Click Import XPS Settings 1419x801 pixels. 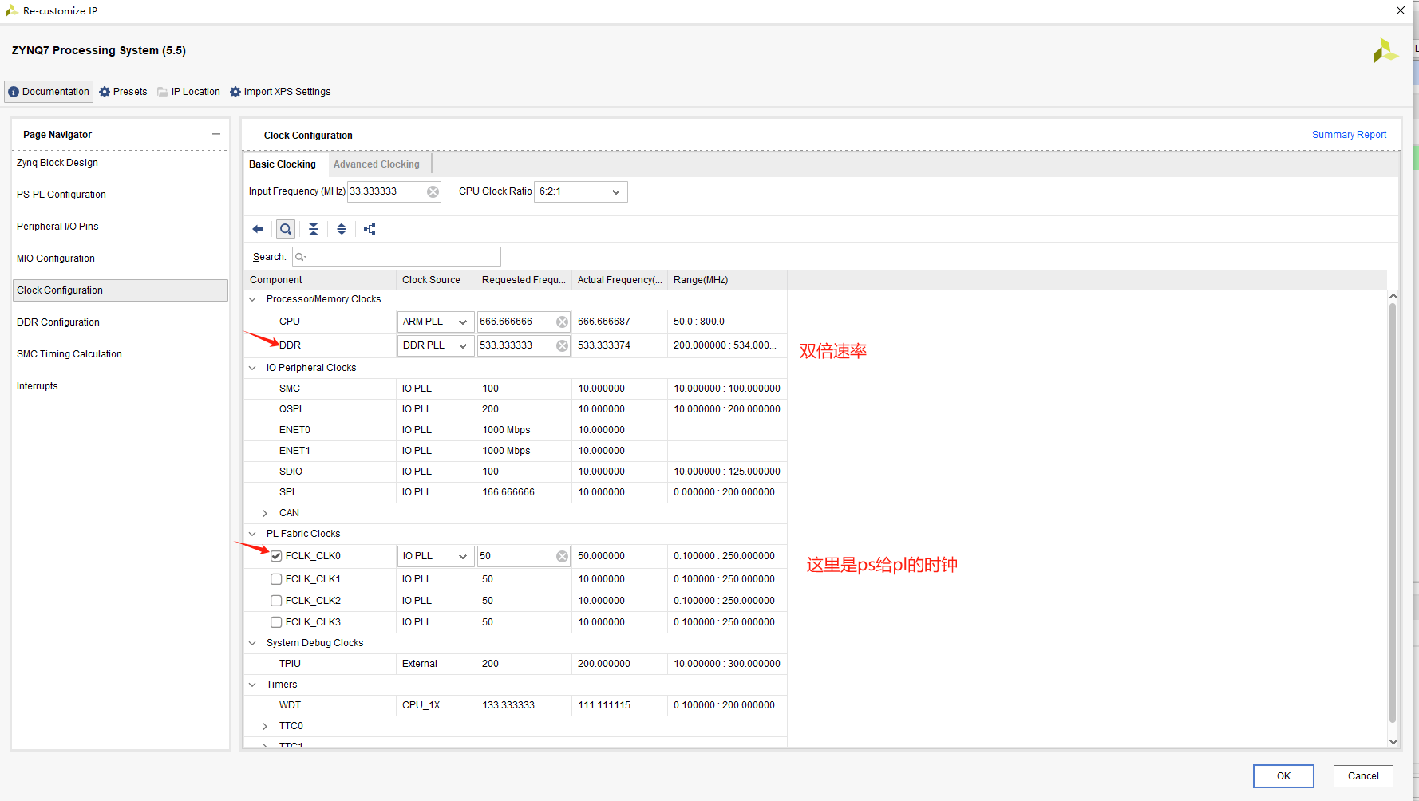280,92
